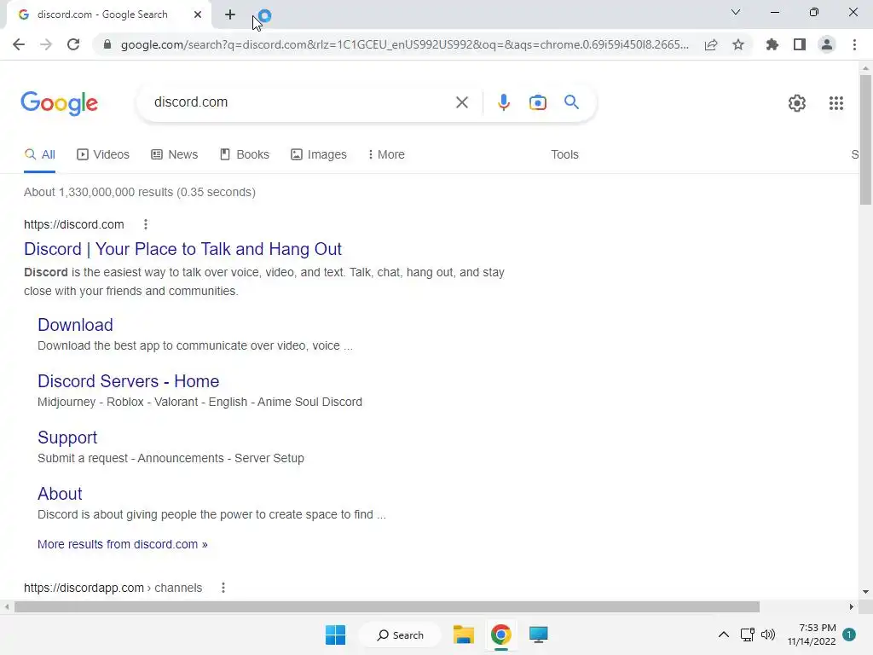Click the forward navigation arrow

(x=46, y=44)
